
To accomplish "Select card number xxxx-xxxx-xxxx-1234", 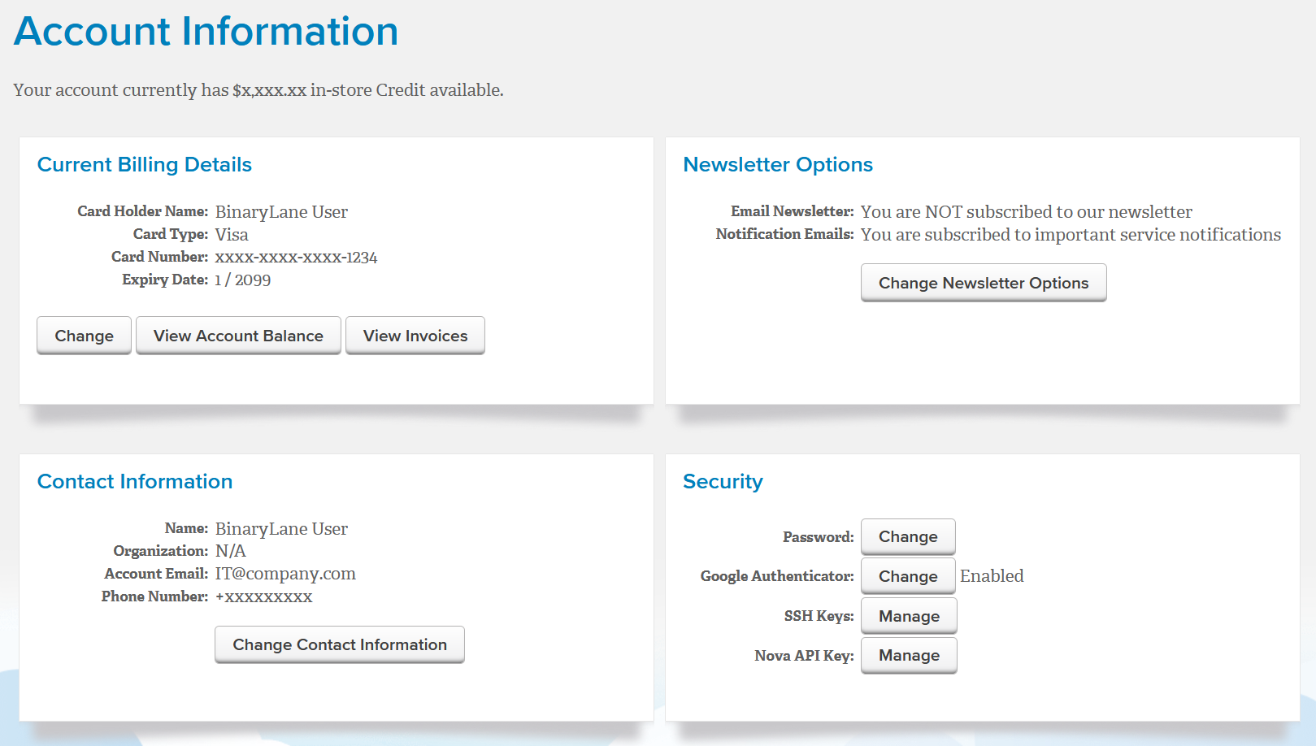I will click(296, 258).
